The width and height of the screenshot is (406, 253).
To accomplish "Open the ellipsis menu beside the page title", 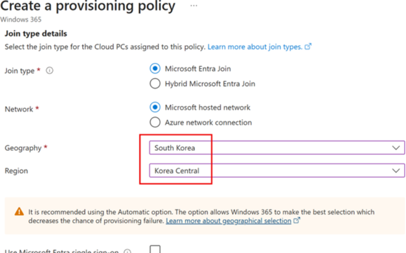I will [194, 5].
